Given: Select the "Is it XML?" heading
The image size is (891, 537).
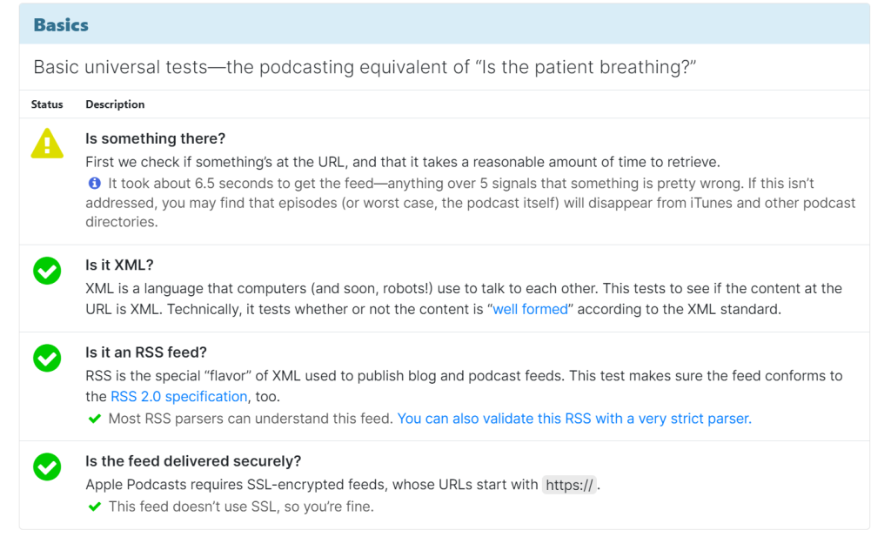Looking at the screenshot, I should pos(131,265).
